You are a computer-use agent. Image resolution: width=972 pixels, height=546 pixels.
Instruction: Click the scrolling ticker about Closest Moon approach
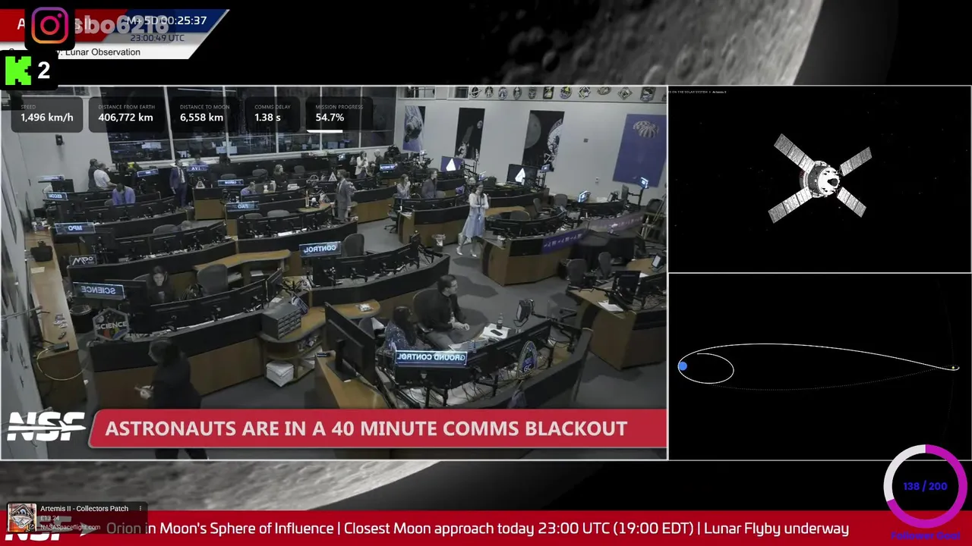click(x=478, y=529)
